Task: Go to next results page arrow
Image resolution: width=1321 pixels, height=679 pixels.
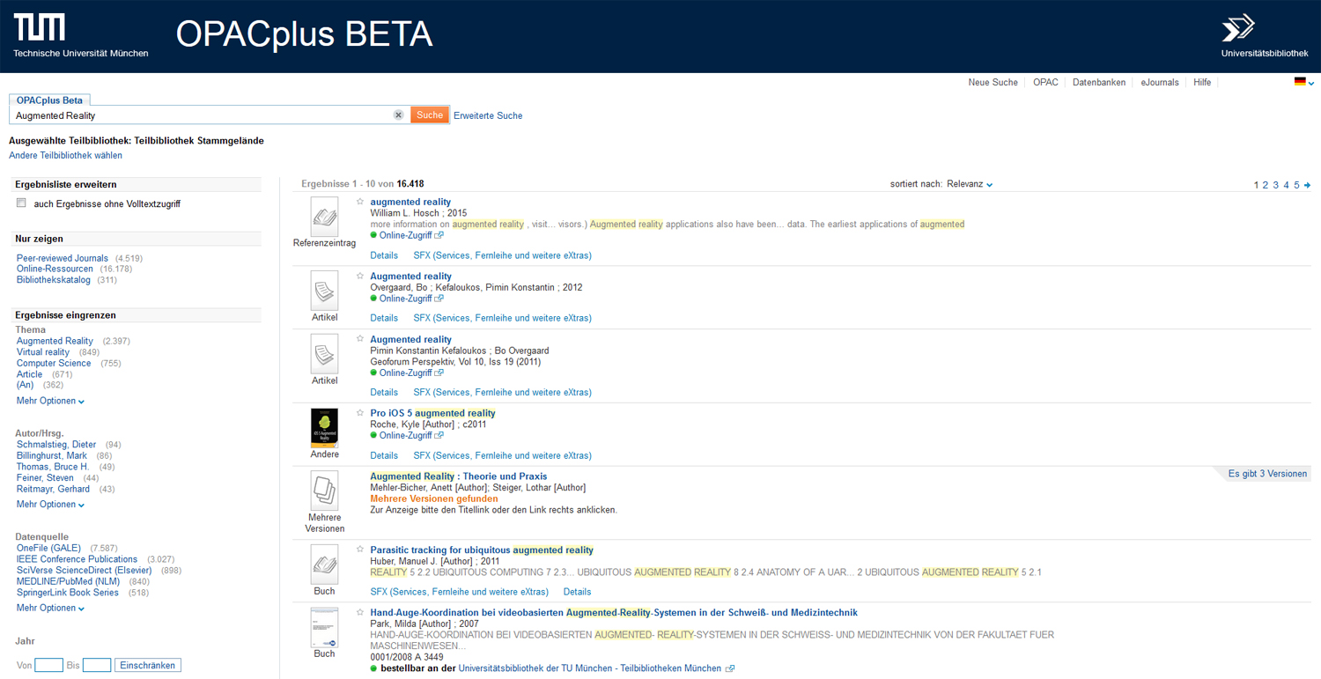Action: 1307,185
